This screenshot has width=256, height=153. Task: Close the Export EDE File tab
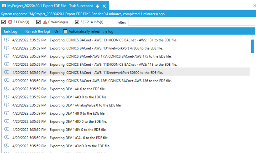[104, 6]
